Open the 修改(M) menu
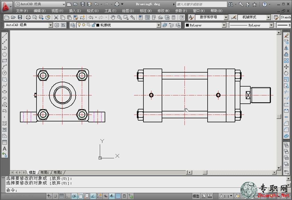This screenshot has width=292, height=200. [163, 11]
